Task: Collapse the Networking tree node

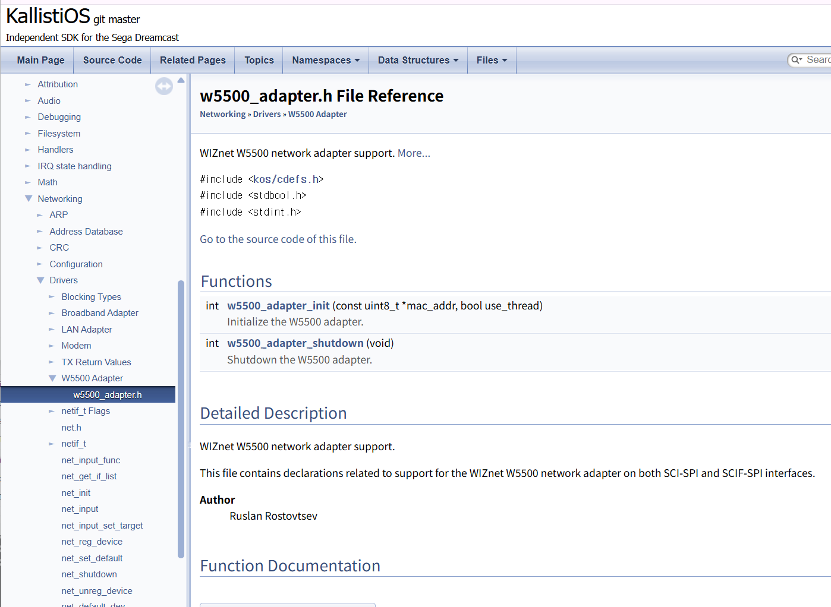Action: [x=29, y=199]
